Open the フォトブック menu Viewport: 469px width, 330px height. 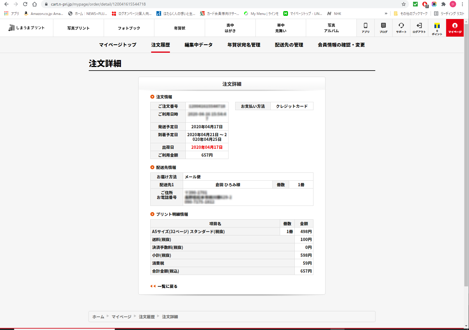[x=129, y=28]
